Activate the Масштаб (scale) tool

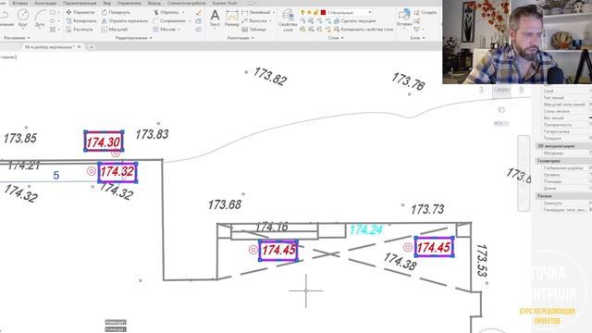[x=114, y=29]
